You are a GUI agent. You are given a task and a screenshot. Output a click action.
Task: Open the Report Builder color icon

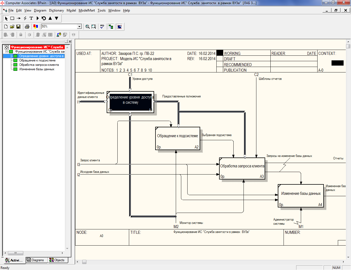point(35,27)
